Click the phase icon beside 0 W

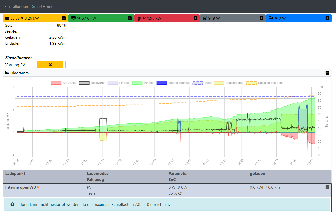(178, 187)
